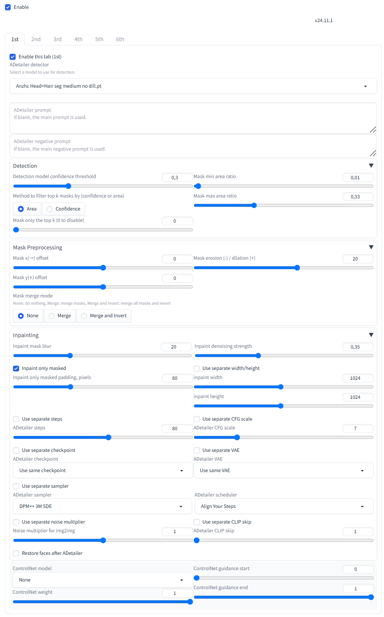Check Use separate steps option
The image size is (384, 617).
pos(16,419)
